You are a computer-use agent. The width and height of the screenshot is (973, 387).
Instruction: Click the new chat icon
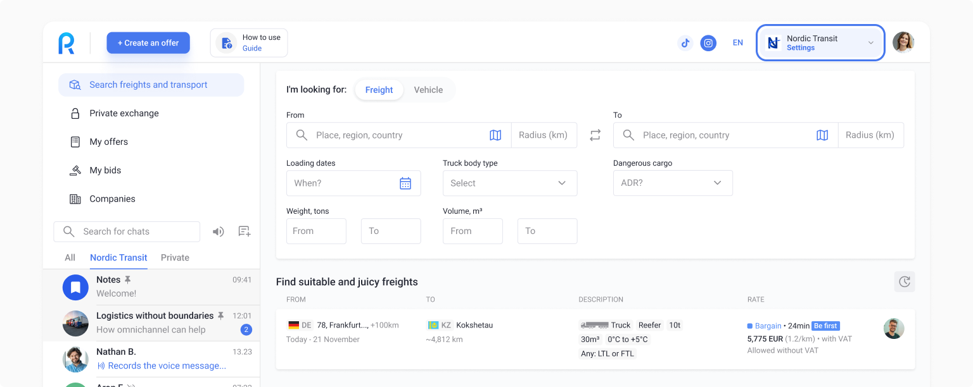tap(245, 231)
